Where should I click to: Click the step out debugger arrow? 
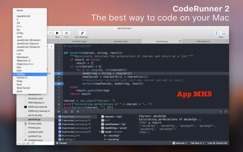[x=78, y=112]
